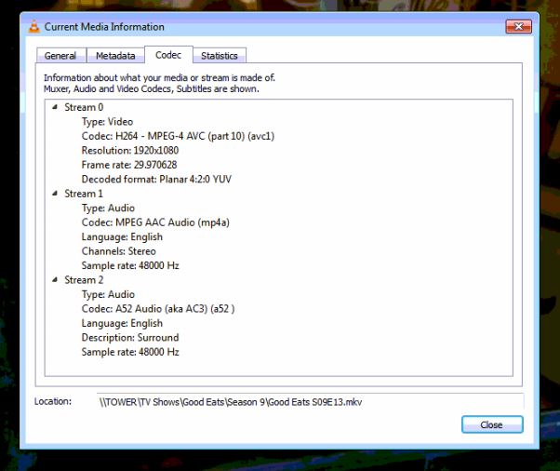Collapse the Stream 2 disclosure triangle

[55, 280]
